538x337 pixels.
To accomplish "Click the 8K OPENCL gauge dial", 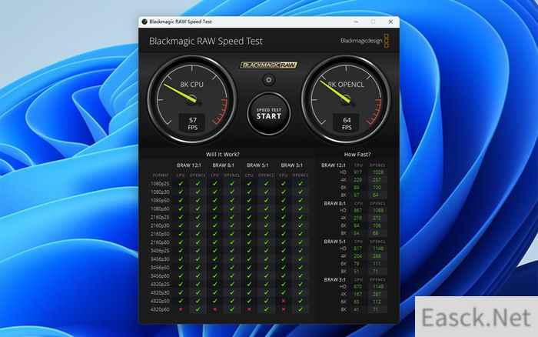I will tap(346, 99).
